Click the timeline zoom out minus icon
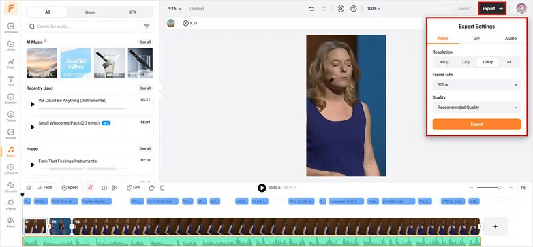533x247 pixels. click(x=471, y=188)
